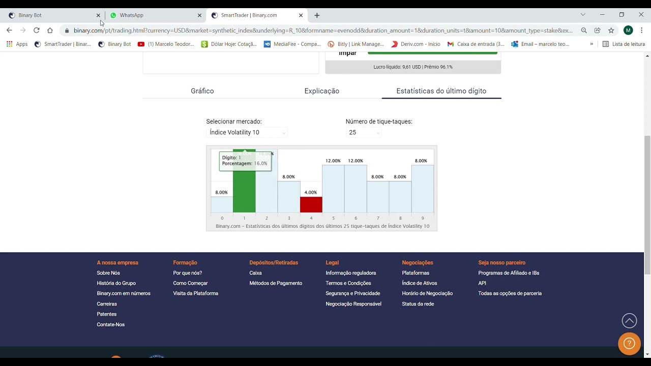Open Marcelo Teodor YouTube bookmark
Screen dimensions: 651x366
pos(166,44)
